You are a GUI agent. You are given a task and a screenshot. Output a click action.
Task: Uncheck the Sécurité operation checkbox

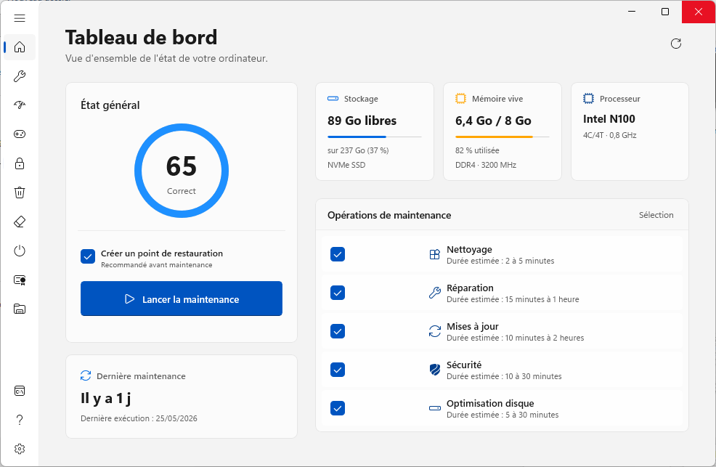[338, 369]
